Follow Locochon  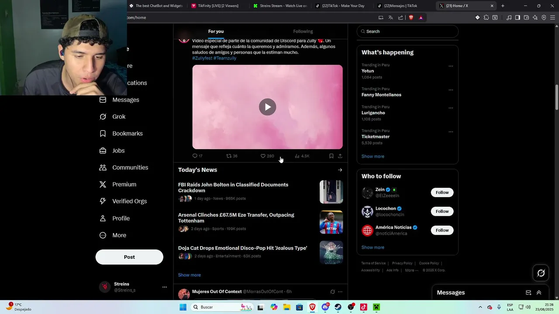tap(442, 212)
